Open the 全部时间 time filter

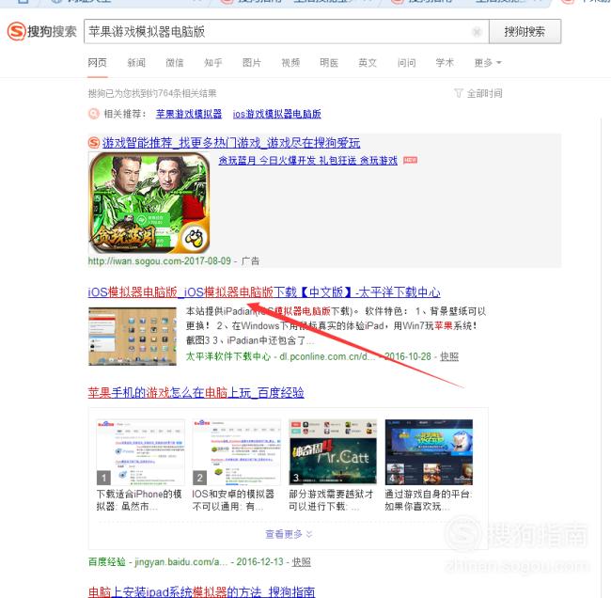click(478, 93)
